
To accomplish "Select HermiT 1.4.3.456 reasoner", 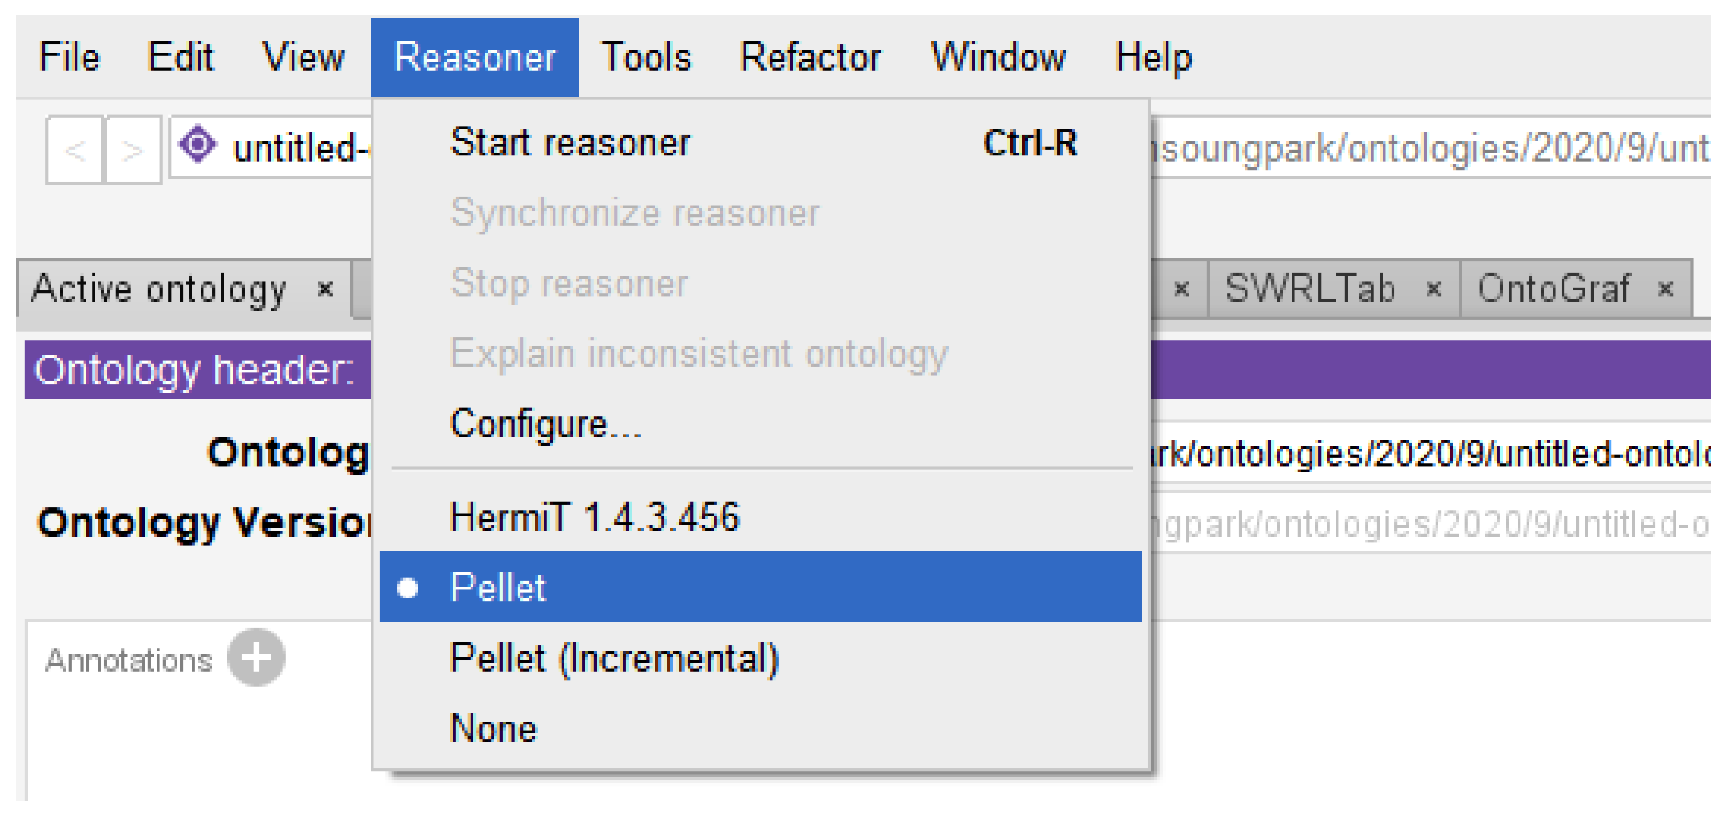I will 594,518.
